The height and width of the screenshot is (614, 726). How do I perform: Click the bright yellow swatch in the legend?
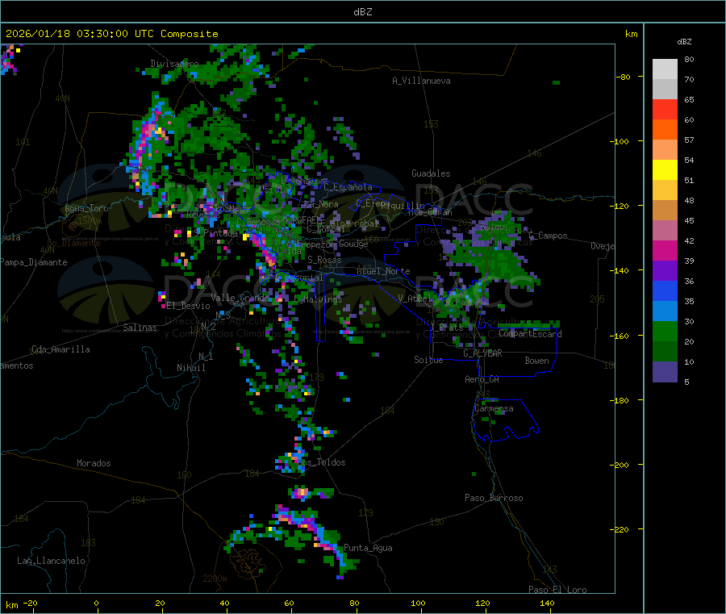click(665, 170)
